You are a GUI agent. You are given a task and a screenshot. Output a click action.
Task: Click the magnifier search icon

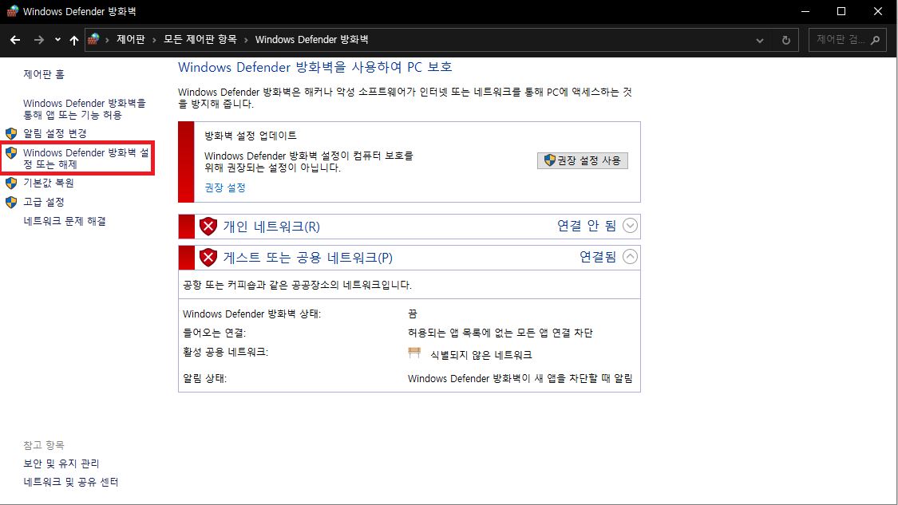875,40
